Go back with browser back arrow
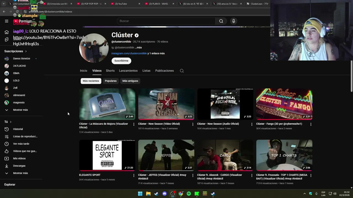Viewport: 353px width, 198px height. tap(4, 12)
